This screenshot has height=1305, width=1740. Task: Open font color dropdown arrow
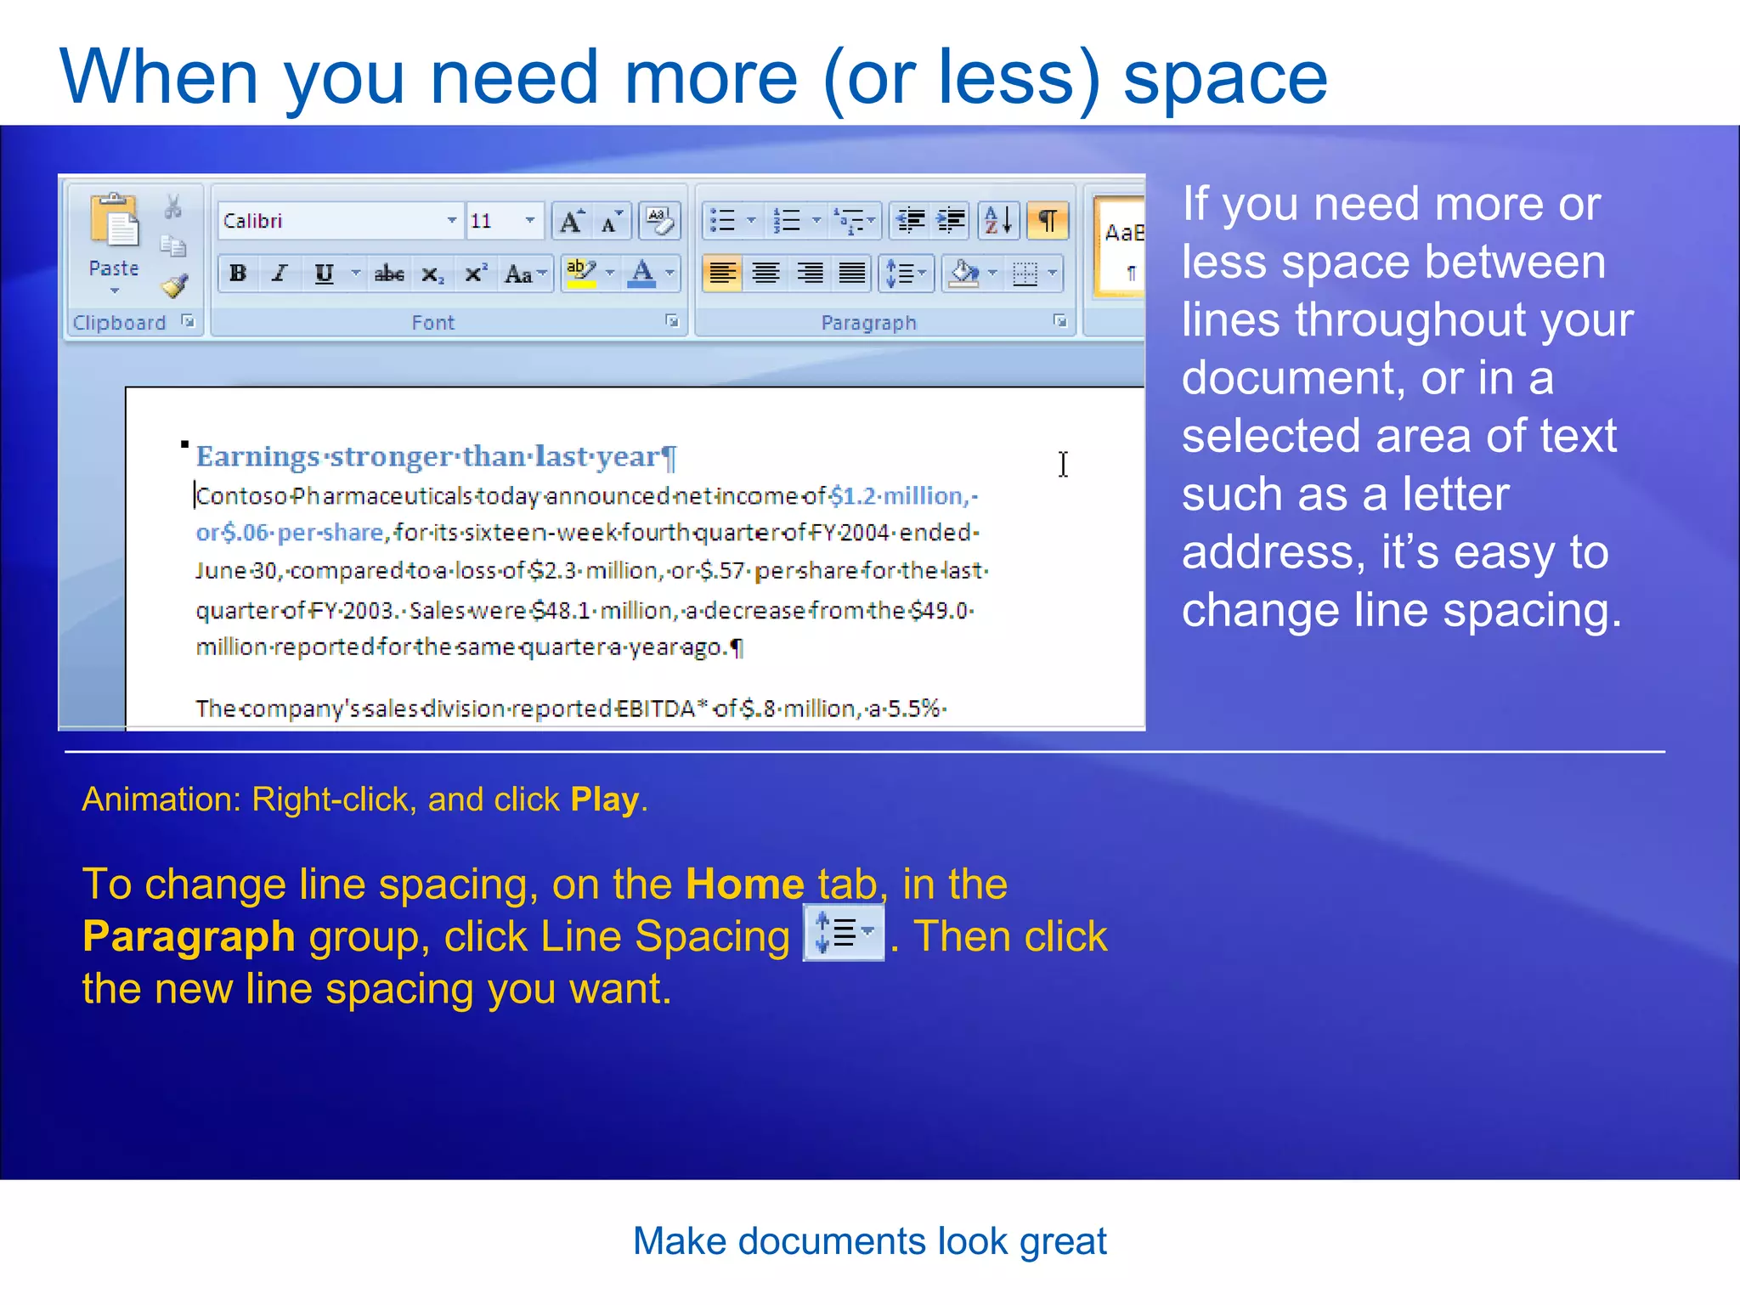click(669, 274)
